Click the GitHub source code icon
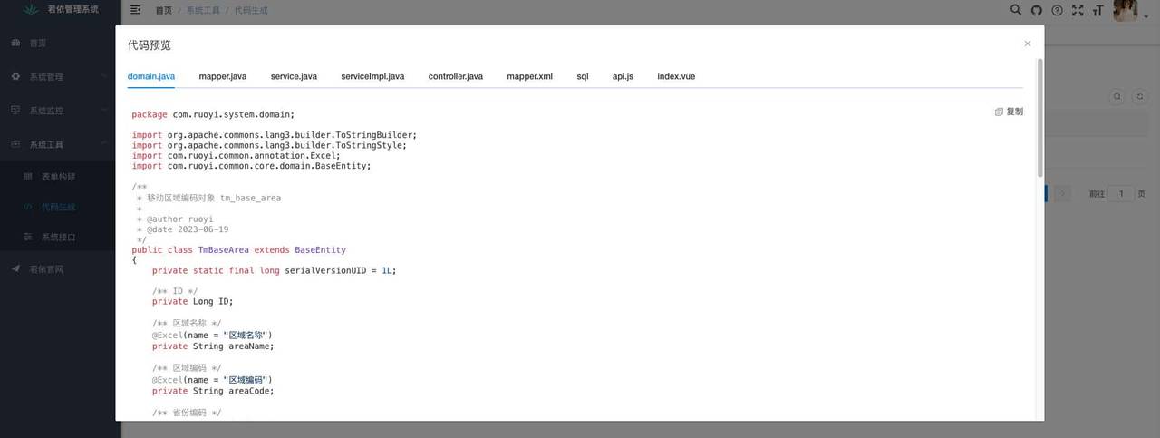Screen dimensions: 1160x438 [x=1037, y=11]
